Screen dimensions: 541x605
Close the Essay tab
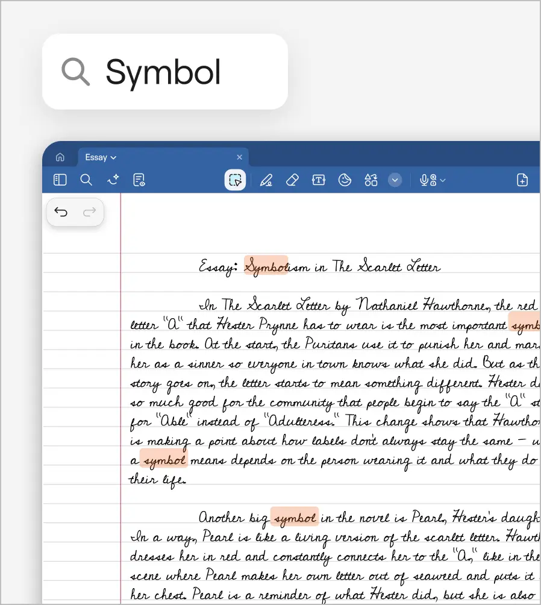(x=239, y=157)
